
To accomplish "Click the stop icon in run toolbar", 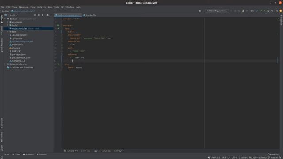I will (247, 11).
